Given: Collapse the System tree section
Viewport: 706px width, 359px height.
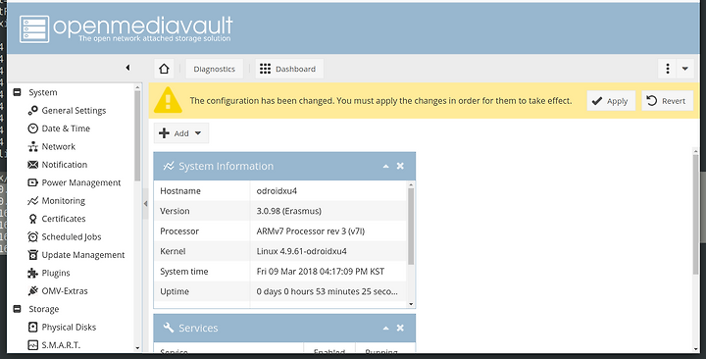Looking at the screenshot, I should pos(17,92).
